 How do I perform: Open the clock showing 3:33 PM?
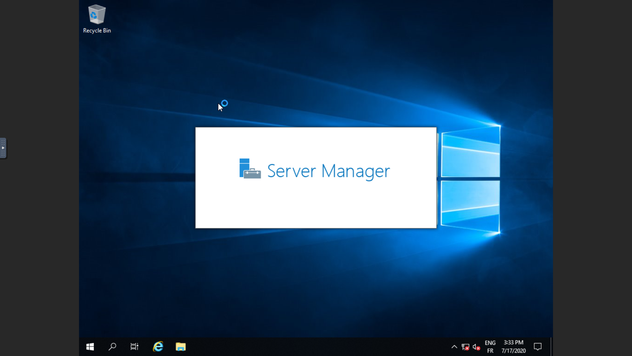tap(513, 347)
